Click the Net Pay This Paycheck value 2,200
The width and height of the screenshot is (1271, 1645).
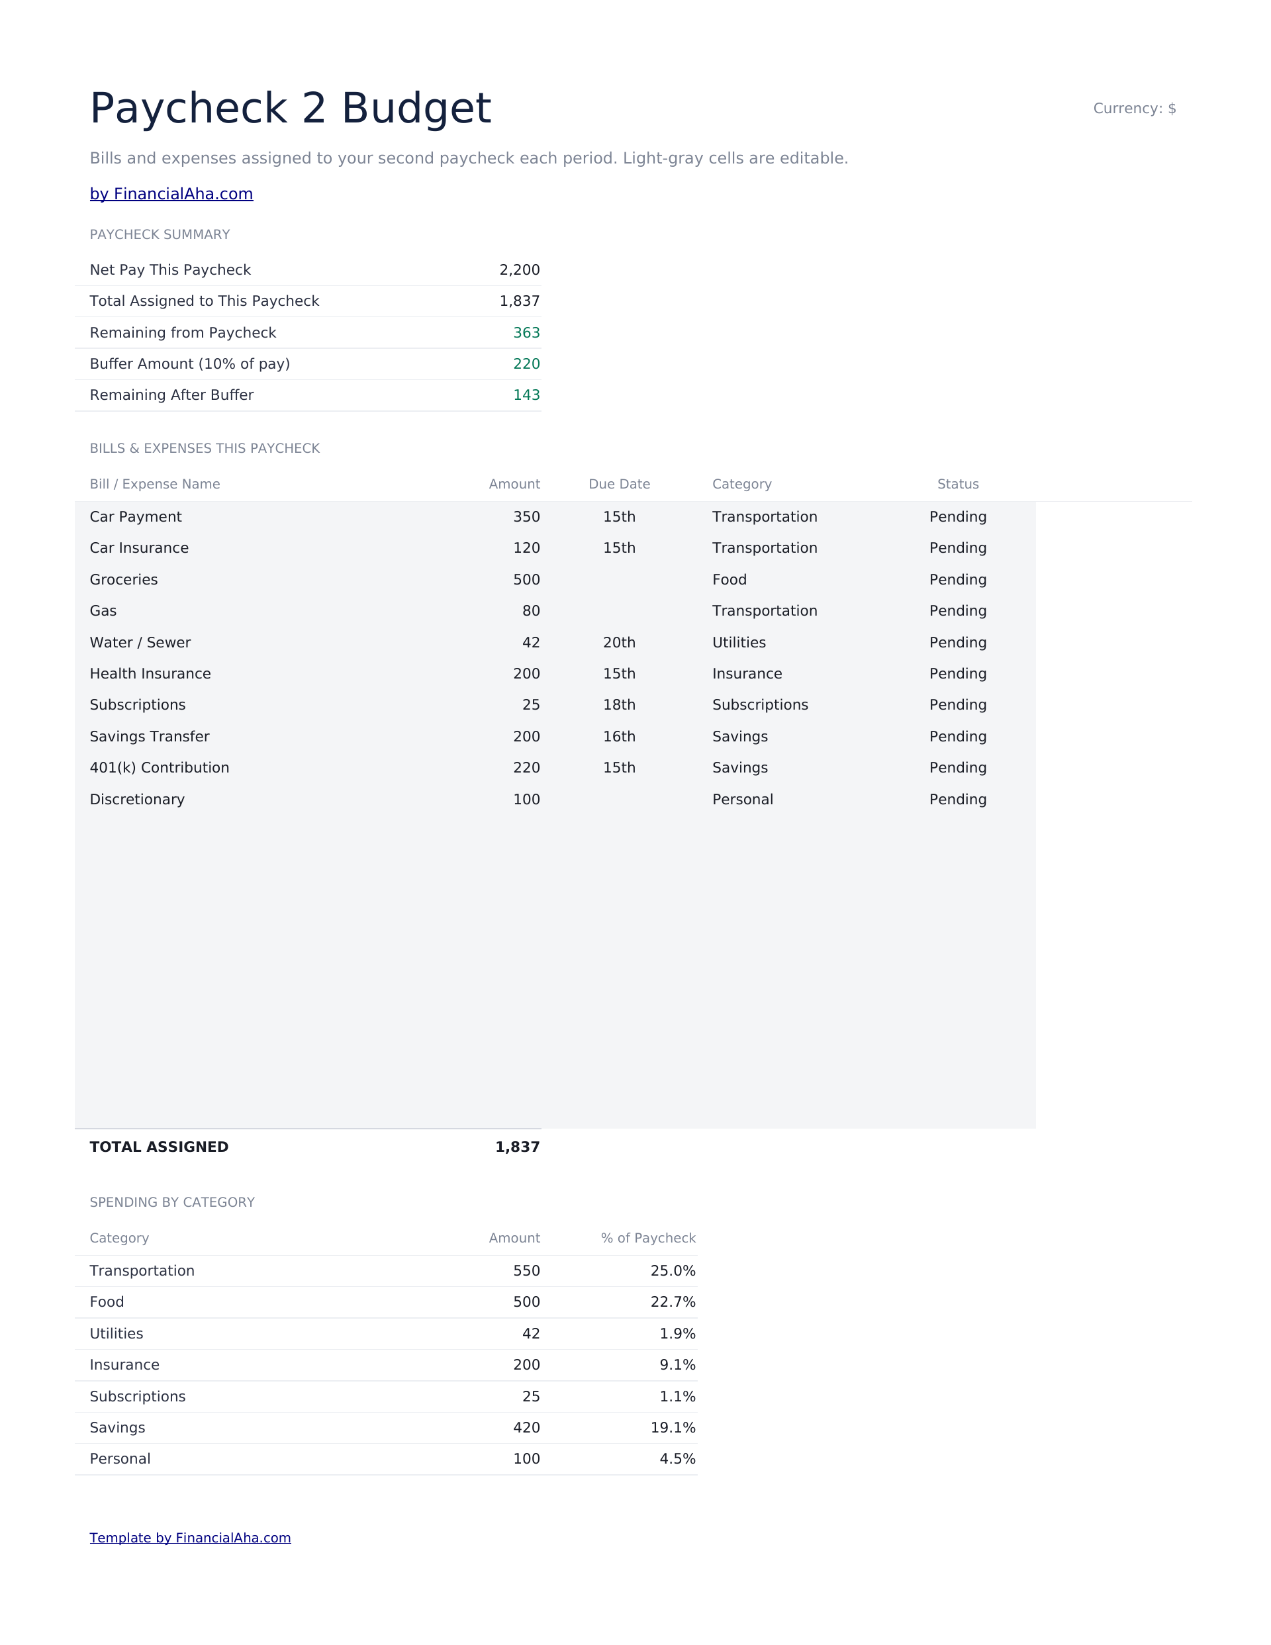tap(519, 269)
